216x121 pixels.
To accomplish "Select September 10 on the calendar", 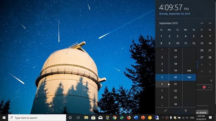I will (x=178, y=43).
